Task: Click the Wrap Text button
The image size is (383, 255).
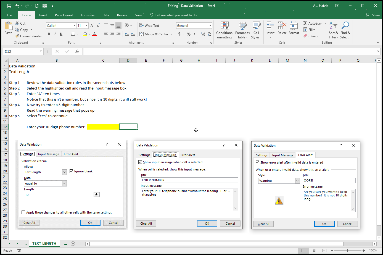Action: tap(149, 26)
